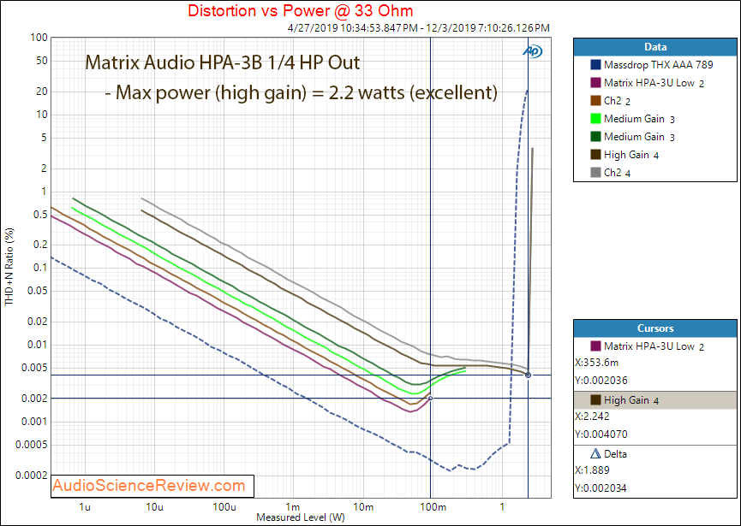This screenshot has height=526, width=741.
Task: Select the Massdrop THX AAA 789 legend label
Action: click(x=658, y=65)
